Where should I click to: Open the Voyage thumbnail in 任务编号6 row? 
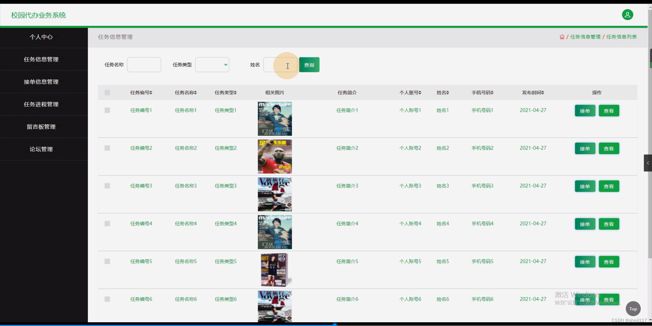[x=275, y=306]
